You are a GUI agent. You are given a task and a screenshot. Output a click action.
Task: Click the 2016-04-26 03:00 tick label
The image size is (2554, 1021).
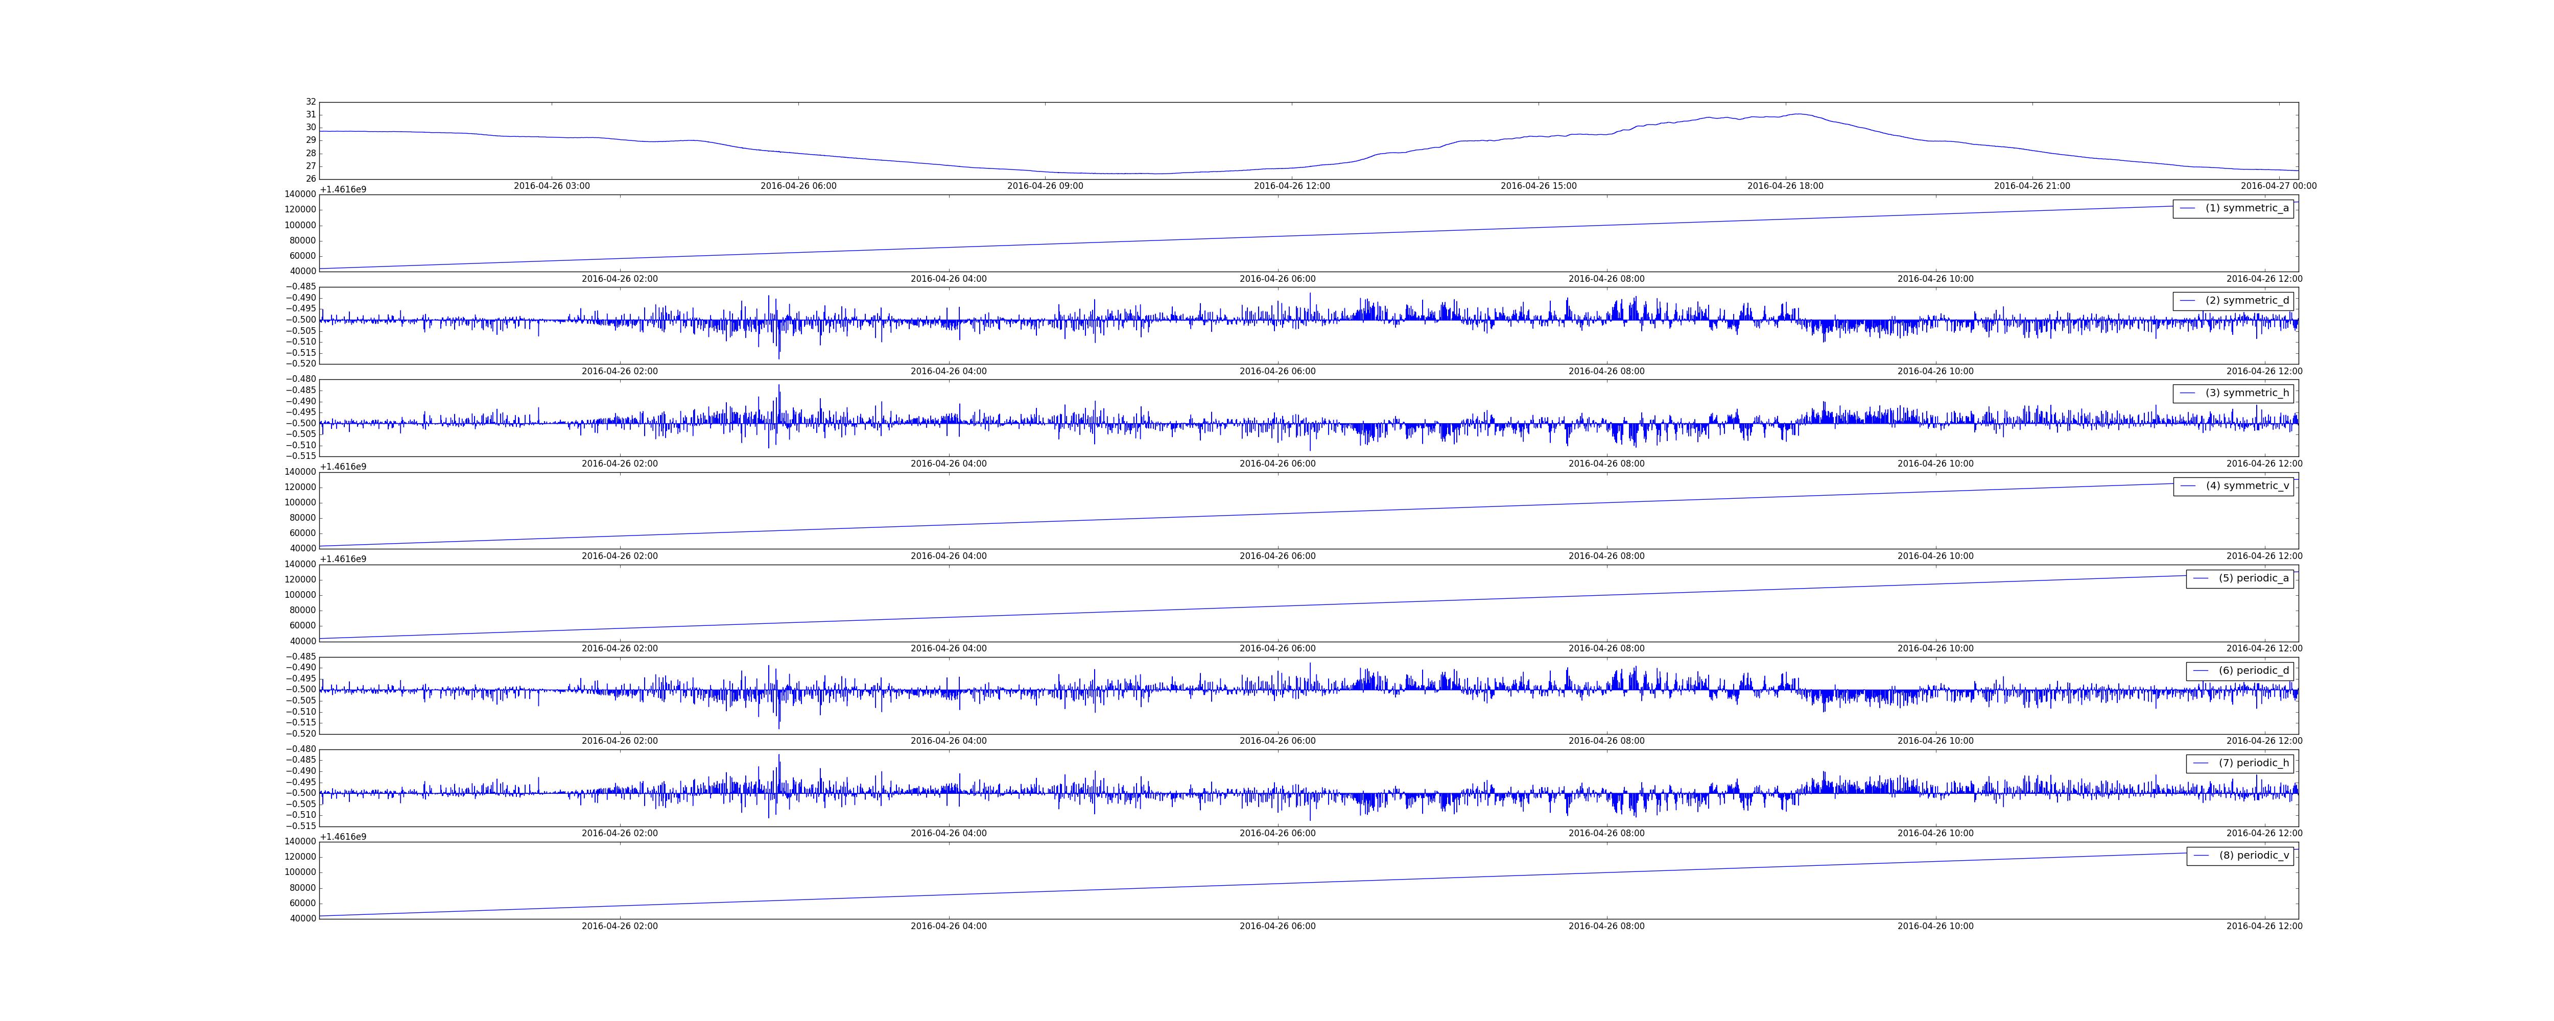[551, 186]
